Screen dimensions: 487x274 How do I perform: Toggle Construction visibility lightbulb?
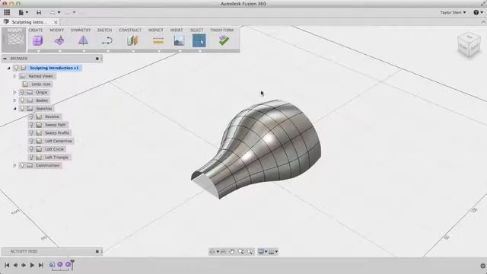(x=22, y=165)
